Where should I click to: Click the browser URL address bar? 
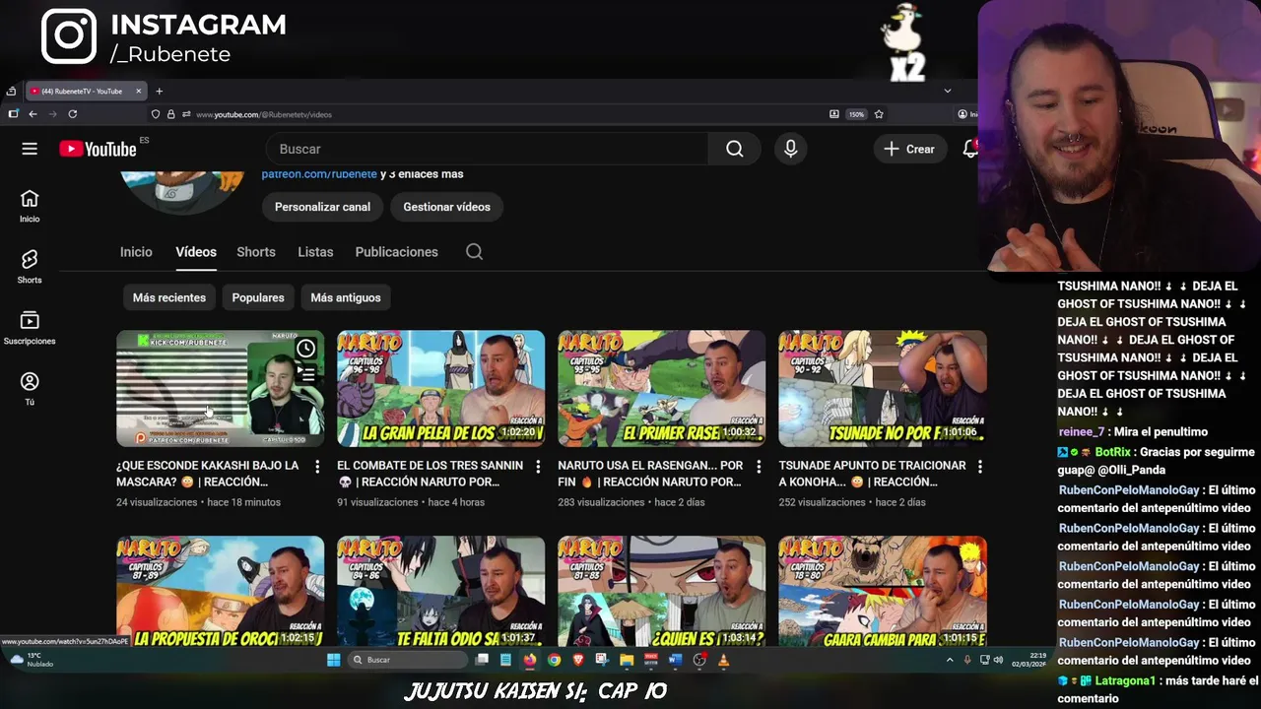pyautogui.click(x=502, y=114)
